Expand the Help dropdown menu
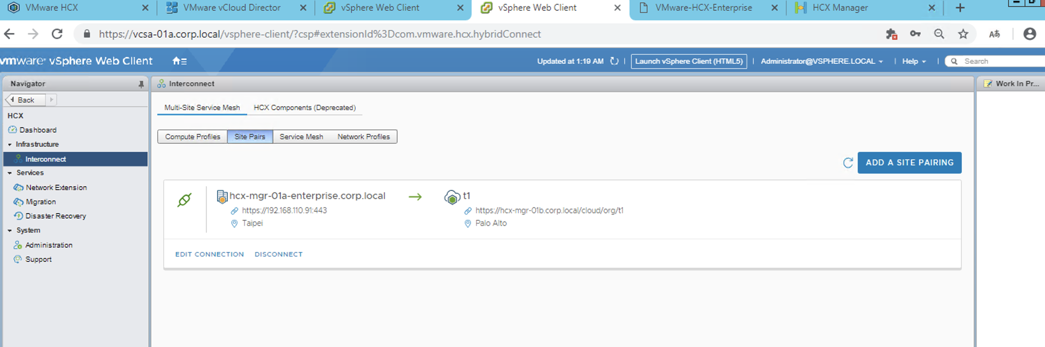This screenshot has width=1045, height=347. coord(914,61)
